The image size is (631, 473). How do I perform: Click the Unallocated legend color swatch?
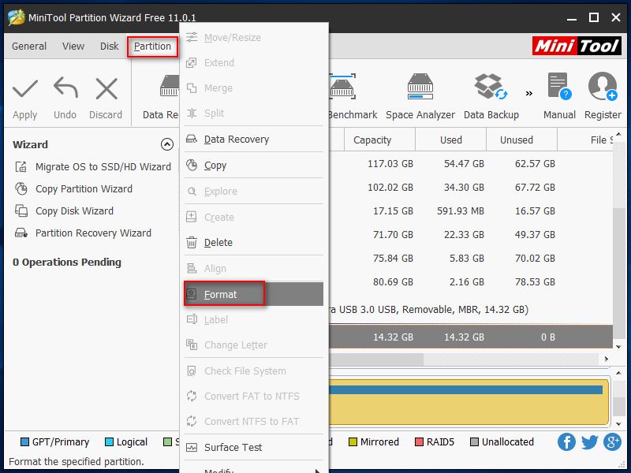[x=475, y=442]
